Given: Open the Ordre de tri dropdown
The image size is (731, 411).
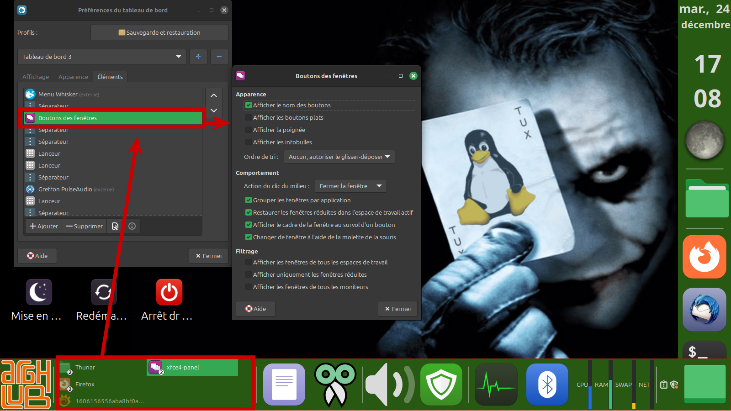Looking at the screenshot, I should click(x=339, y=157).
